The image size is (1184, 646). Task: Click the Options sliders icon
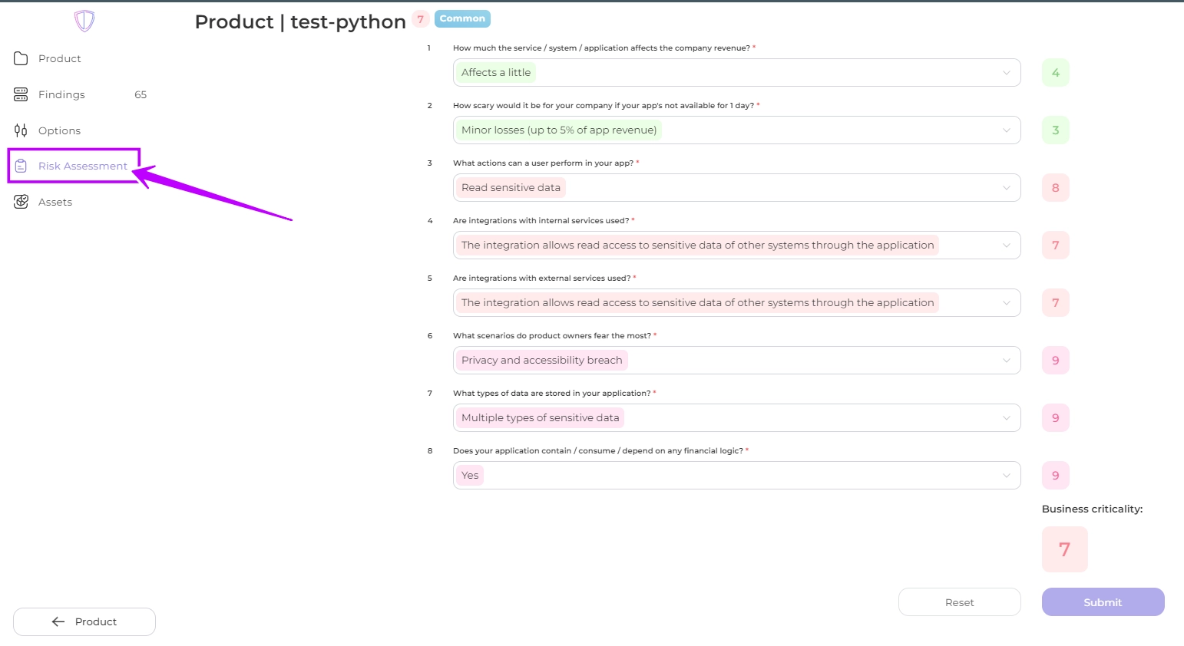click(21, 130)
